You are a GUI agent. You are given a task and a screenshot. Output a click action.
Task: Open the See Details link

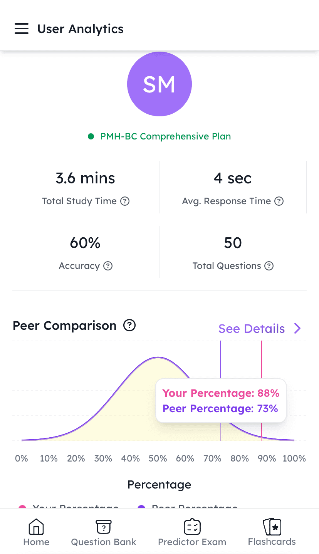click(252, 329)
